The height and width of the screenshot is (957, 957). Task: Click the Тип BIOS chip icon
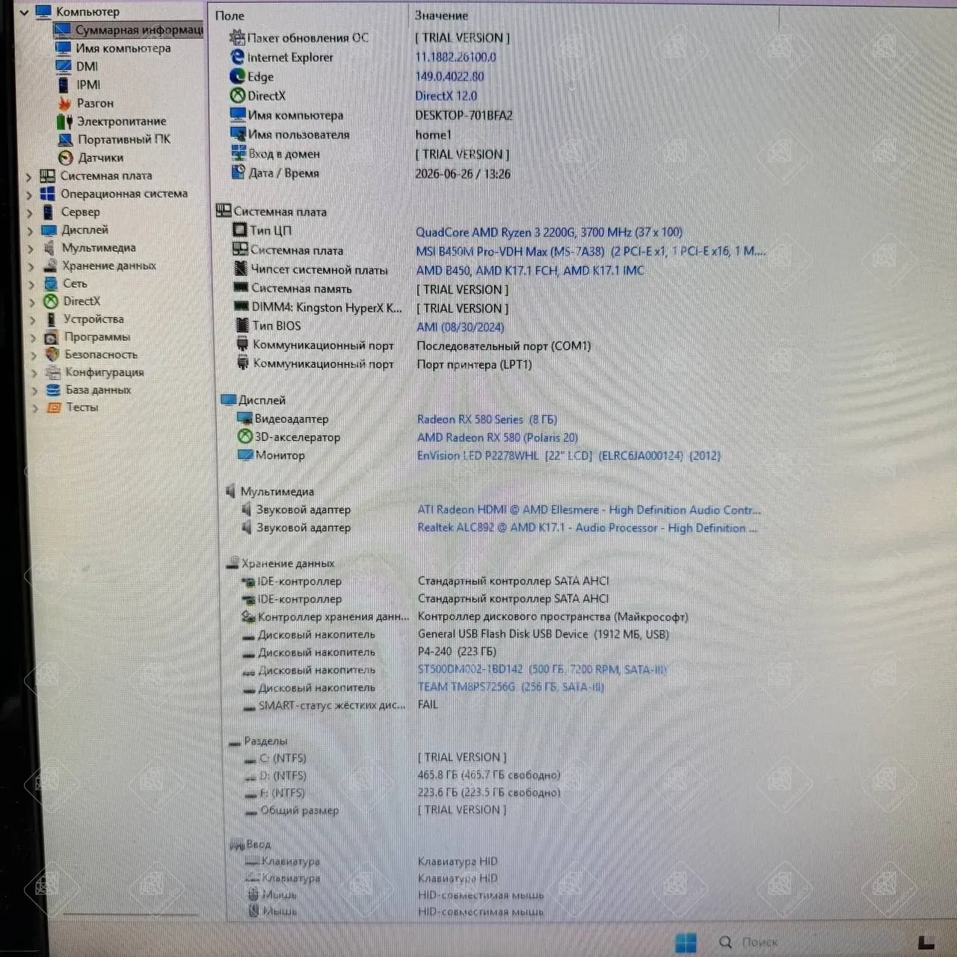pyautogui.click(x=242, y=325)
